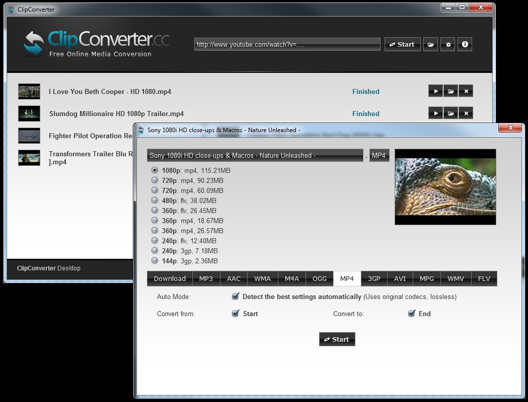528x402 pixels.
Task: Open folder for Slumdog Millionaire trailer
Action: point(450,113)
